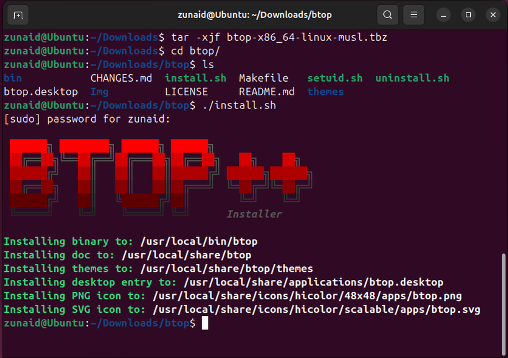Click the 'CHANGES.md' filename
Image resolution: width=508 pixels, height=358 pixels.
click(x=121, y=77)
